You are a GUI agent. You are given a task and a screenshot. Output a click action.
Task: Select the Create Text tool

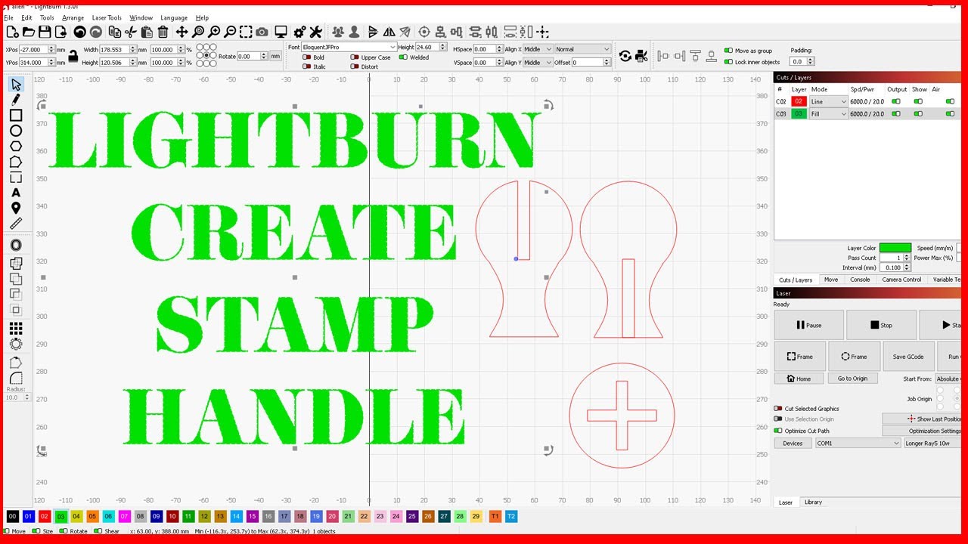pyautogui.click(x=16, y=193)
